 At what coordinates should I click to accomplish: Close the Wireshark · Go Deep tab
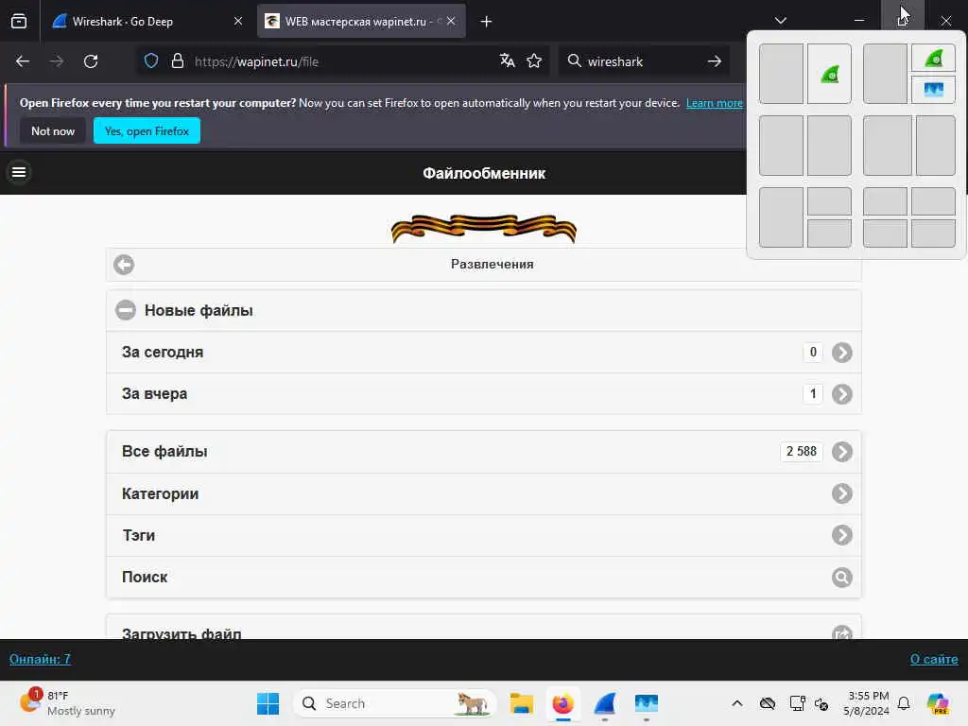click(x=238, y=21)
